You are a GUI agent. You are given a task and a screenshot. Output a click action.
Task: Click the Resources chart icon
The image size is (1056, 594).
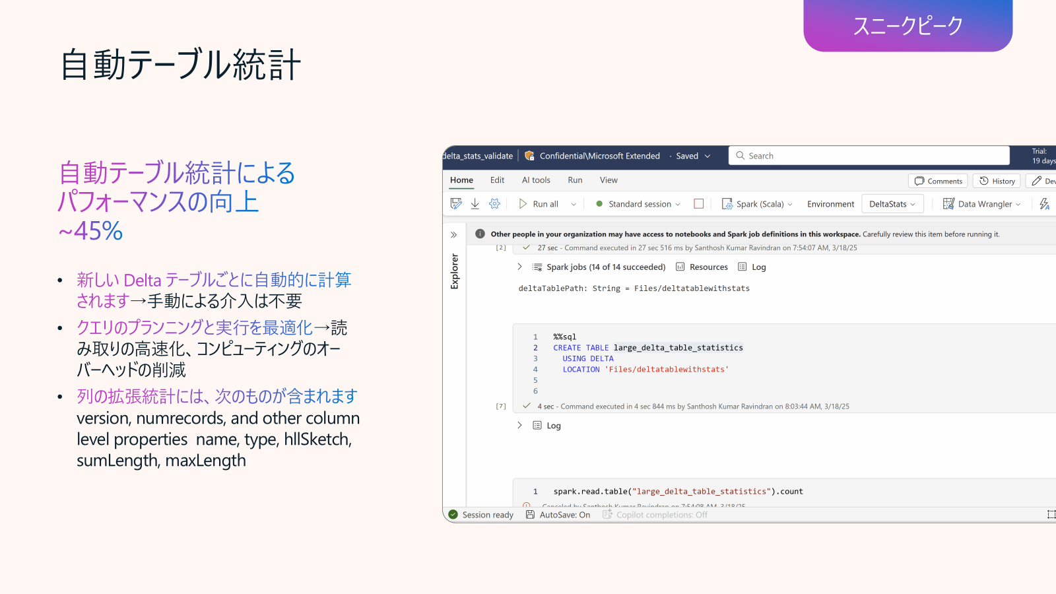(x=680, y=267)
